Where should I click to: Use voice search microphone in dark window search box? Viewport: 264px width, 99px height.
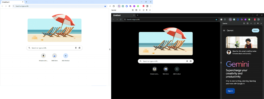(x=187, y=61)
